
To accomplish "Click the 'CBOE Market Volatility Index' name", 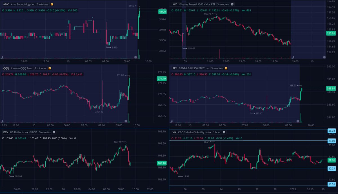I will click(194, 132).
